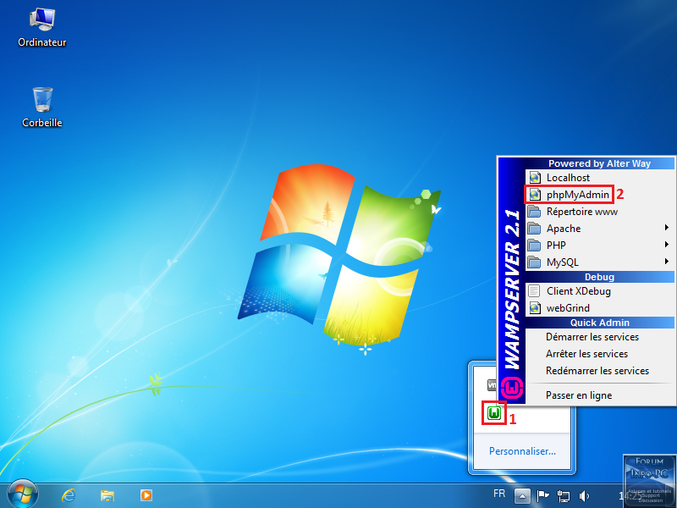Open the MySQL submenu entry
This screenshot has width=677, height=508.
[600, 262]
